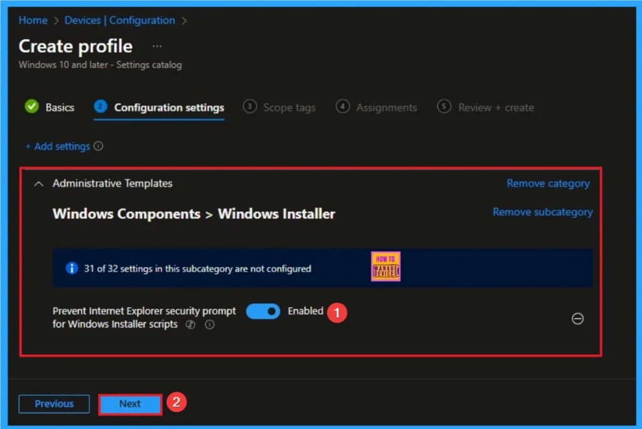Click the copy icon next to the Installer setting
This screenshot has height=429, width=642.
point(191,324)
